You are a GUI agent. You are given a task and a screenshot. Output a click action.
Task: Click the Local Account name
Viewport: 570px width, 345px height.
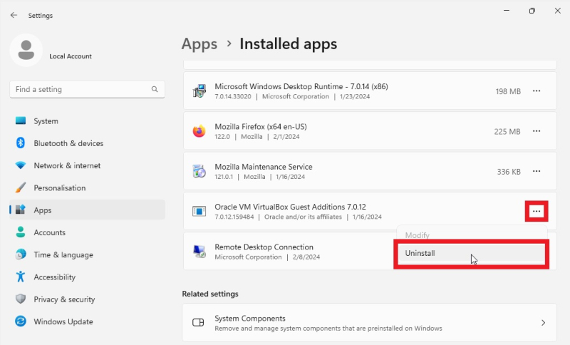click(71, 56)
